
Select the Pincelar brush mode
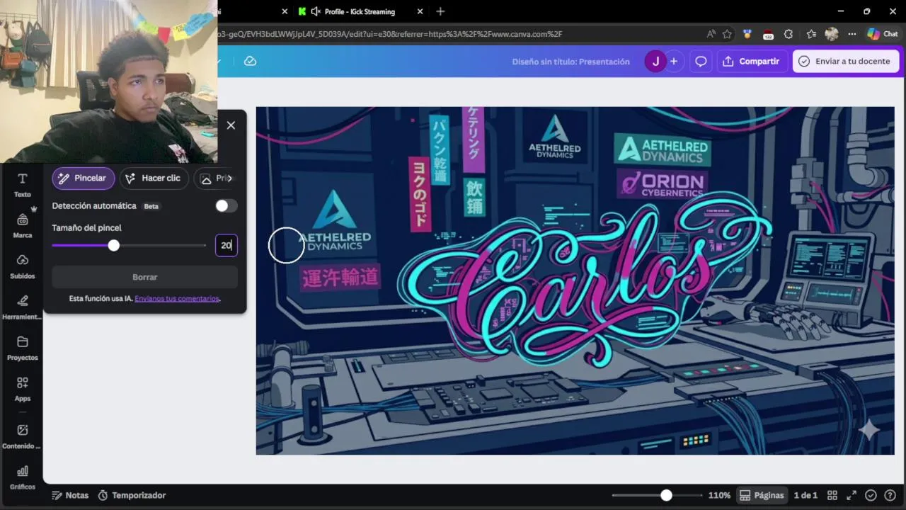click(x=83, y=178)
